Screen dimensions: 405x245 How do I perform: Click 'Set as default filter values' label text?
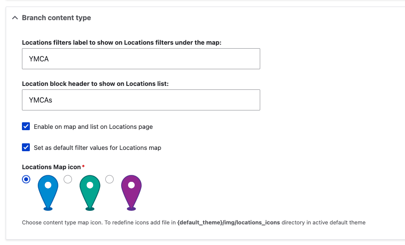pos(97,148)
